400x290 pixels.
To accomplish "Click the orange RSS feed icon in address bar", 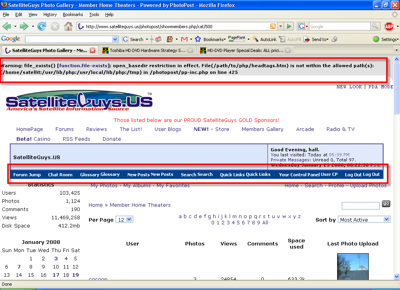I will pos(273,26).
